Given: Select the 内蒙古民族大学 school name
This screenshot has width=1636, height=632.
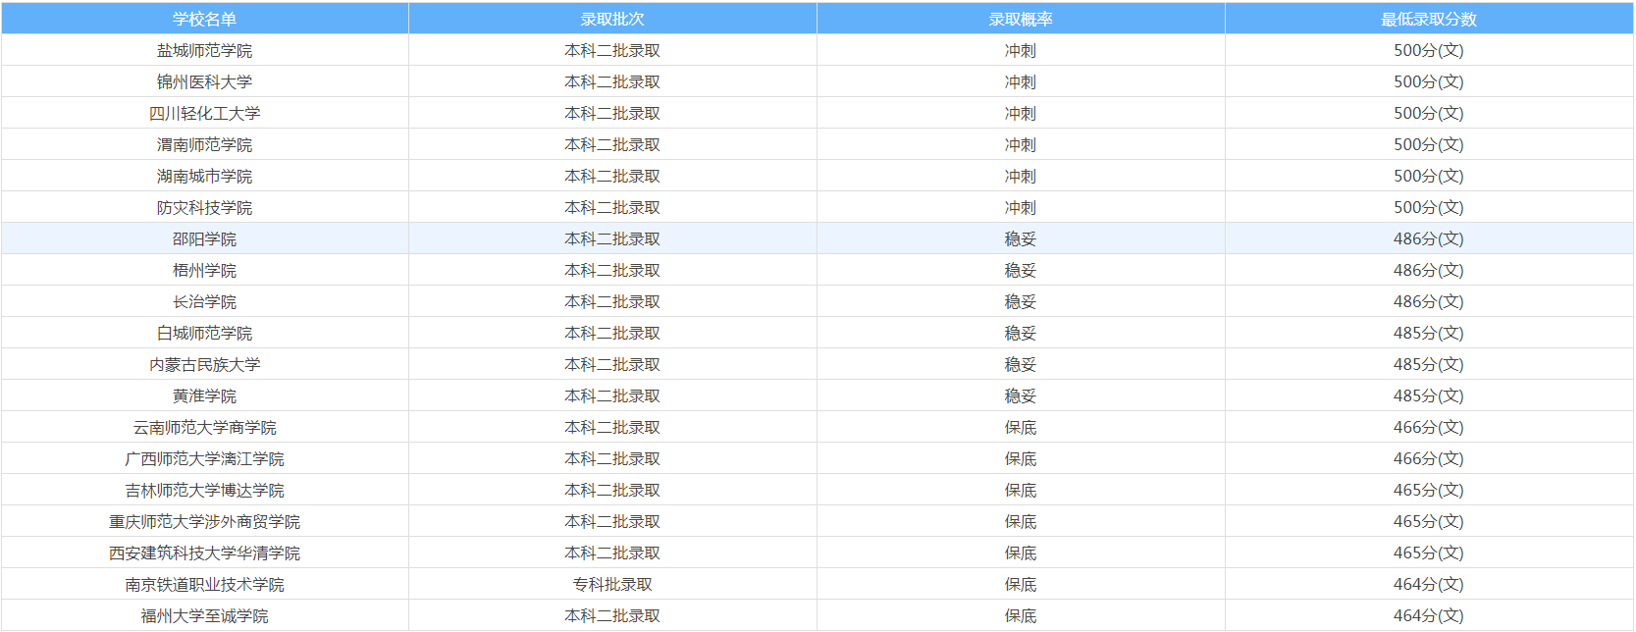Looking at the screenshot, I should 204,364.
